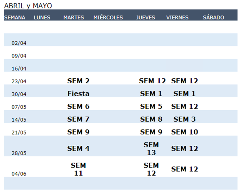
Task: Click the 09/04 week date
Action: click(19, 56)
